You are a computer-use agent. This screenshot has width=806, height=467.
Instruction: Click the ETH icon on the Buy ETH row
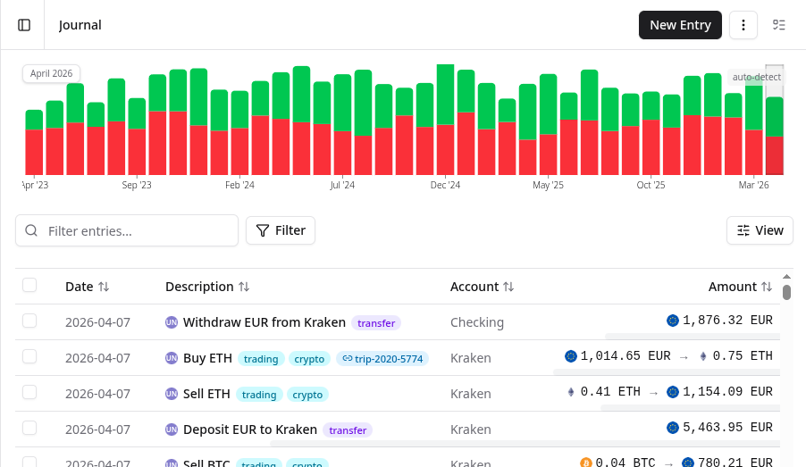702,356
